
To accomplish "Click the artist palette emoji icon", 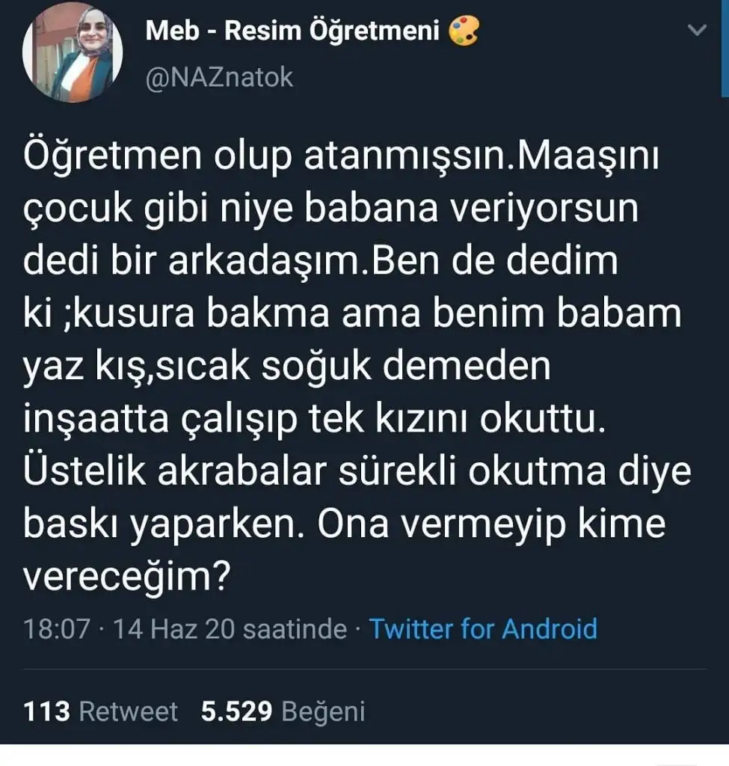I will point(464,31).
